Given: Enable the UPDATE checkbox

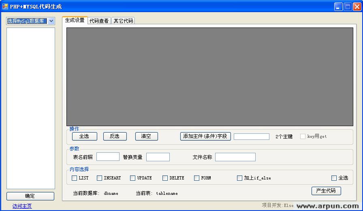Looking at the screenshot, I should [x=132, y=178].
